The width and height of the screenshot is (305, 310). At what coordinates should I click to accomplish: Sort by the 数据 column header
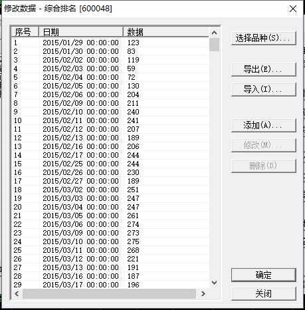click(166, 32)
